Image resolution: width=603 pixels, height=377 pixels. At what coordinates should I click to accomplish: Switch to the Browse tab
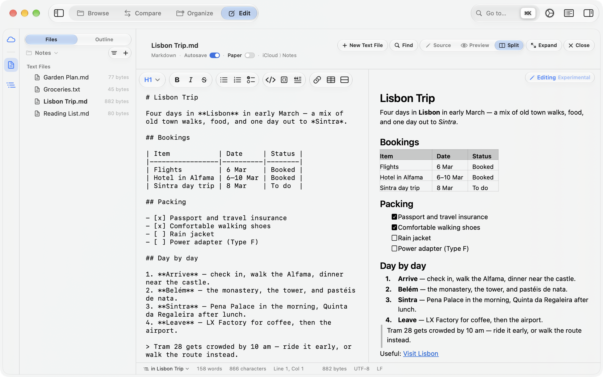(93, 13)
